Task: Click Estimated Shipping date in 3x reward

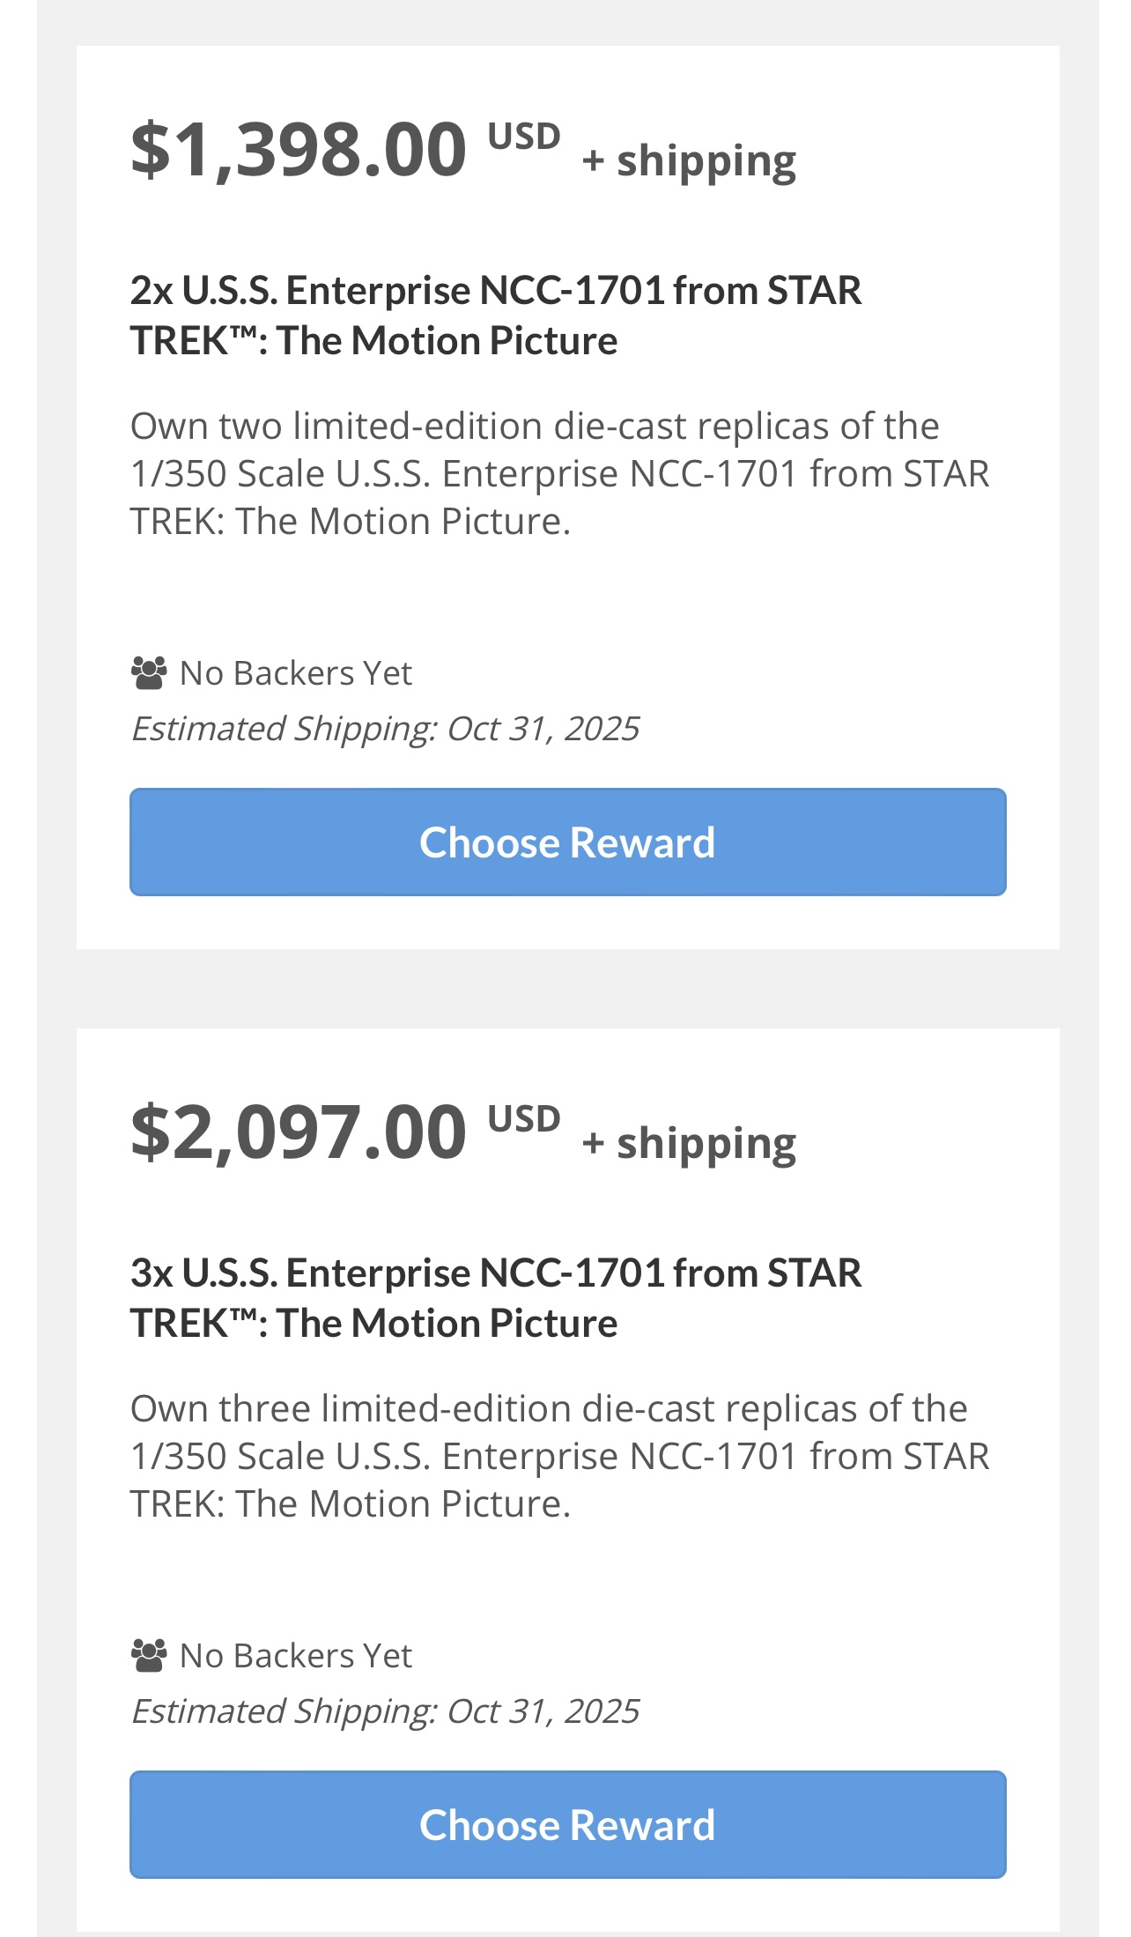Action: [x=385, y=1711]
